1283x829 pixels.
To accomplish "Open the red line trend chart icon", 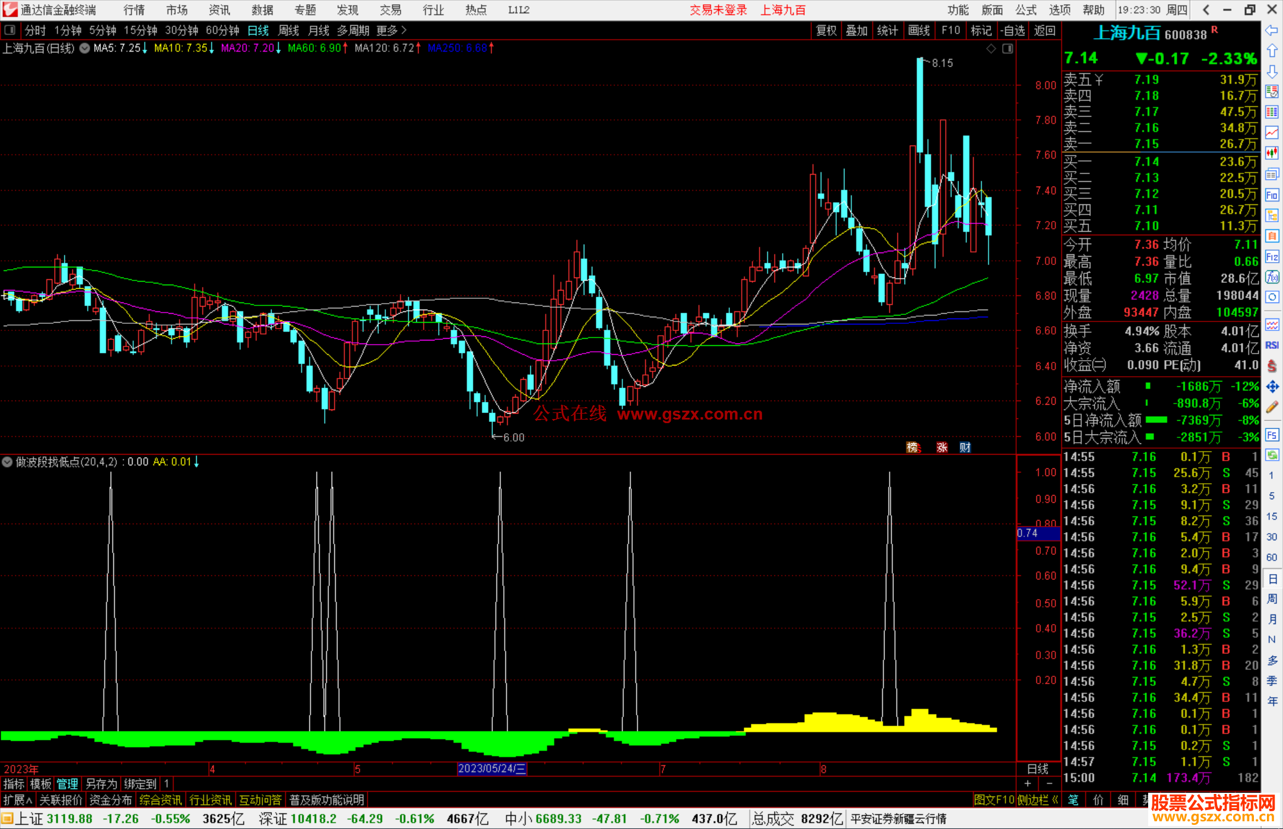I will coord(1272,132).
